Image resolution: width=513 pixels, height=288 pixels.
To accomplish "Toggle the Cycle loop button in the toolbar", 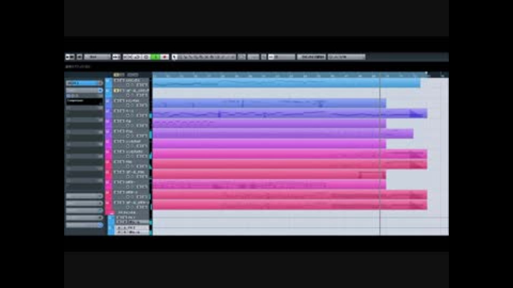I will pyautogui.click(x=137, y=57).
